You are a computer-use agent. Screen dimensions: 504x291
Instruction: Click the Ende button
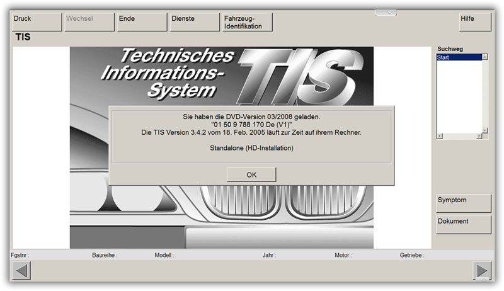pos(142,22)
